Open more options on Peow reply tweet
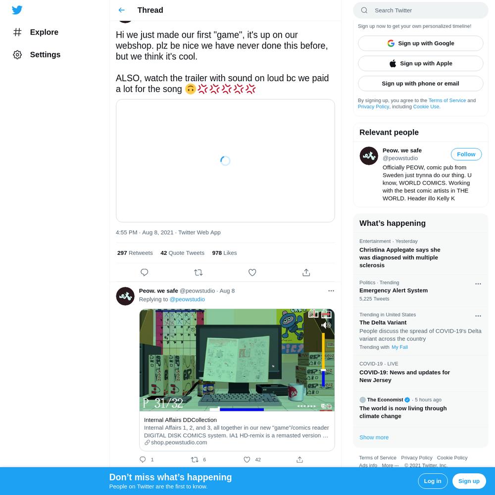The width and height of the screenshot is (495, 495). pos(331,291)
